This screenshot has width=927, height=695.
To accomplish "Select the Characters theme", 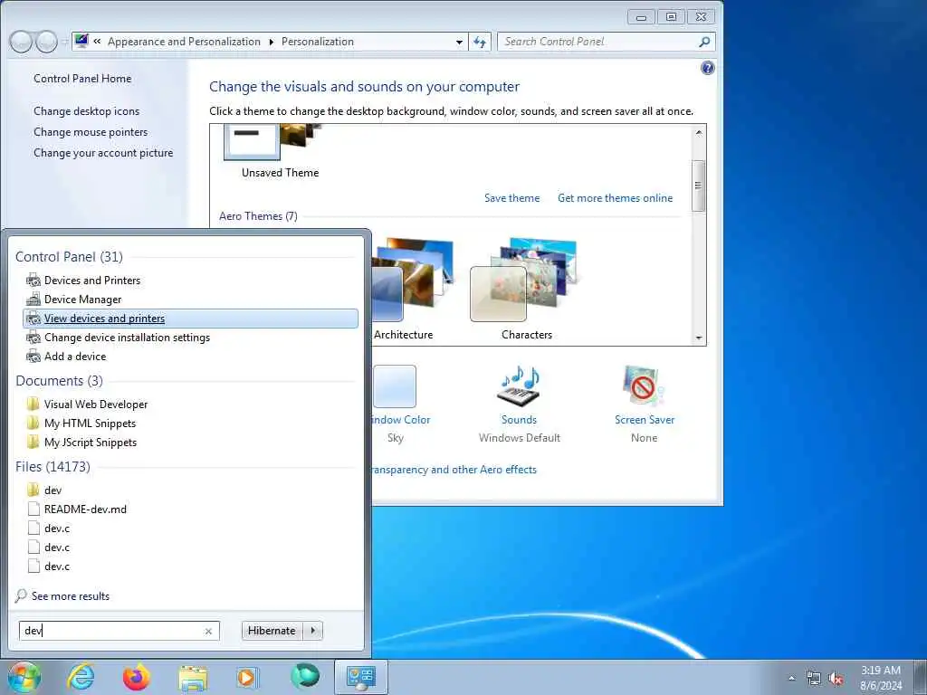I will tap(526, 289).
